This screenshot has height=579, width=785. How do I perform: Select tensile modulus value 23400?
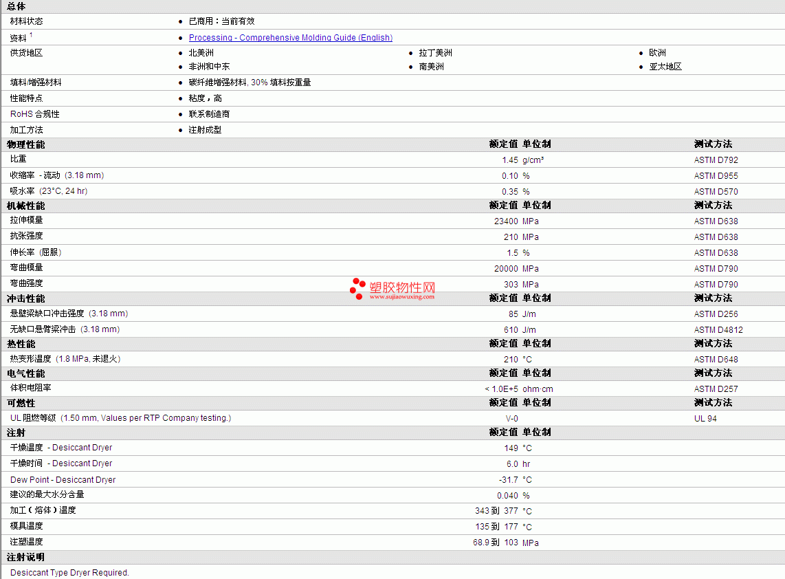506,221
